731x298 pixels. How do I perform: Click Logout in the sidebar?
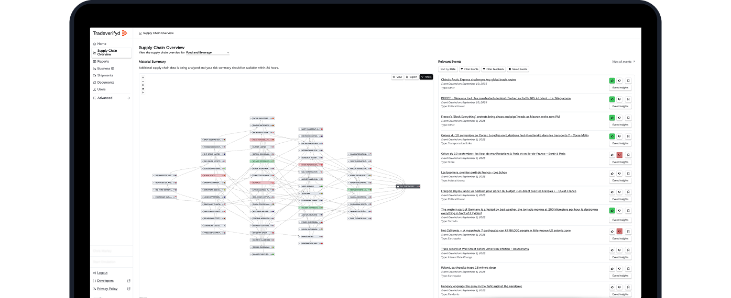coord(102,273)
